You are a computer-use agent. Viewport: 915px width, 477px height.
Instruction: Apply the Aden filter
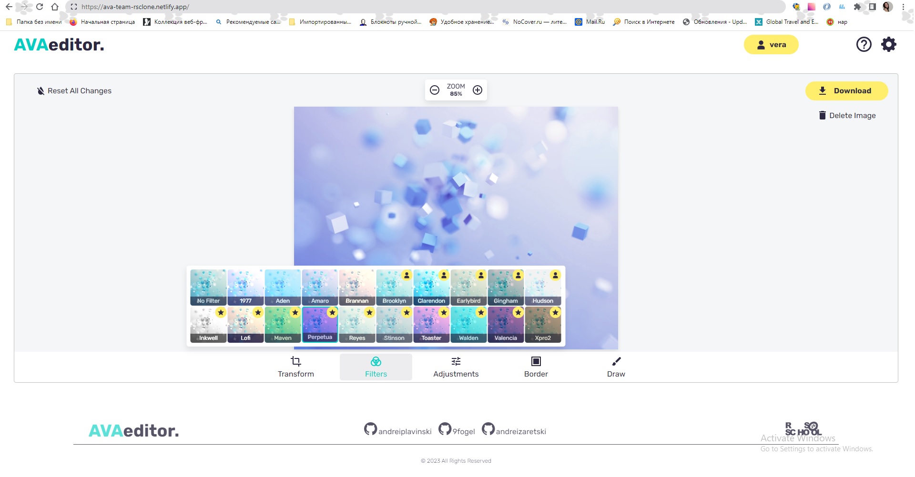point(283,288)
